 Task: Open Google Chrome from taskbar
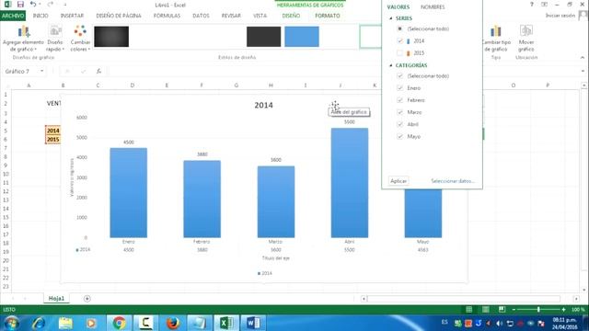(119, 323)
